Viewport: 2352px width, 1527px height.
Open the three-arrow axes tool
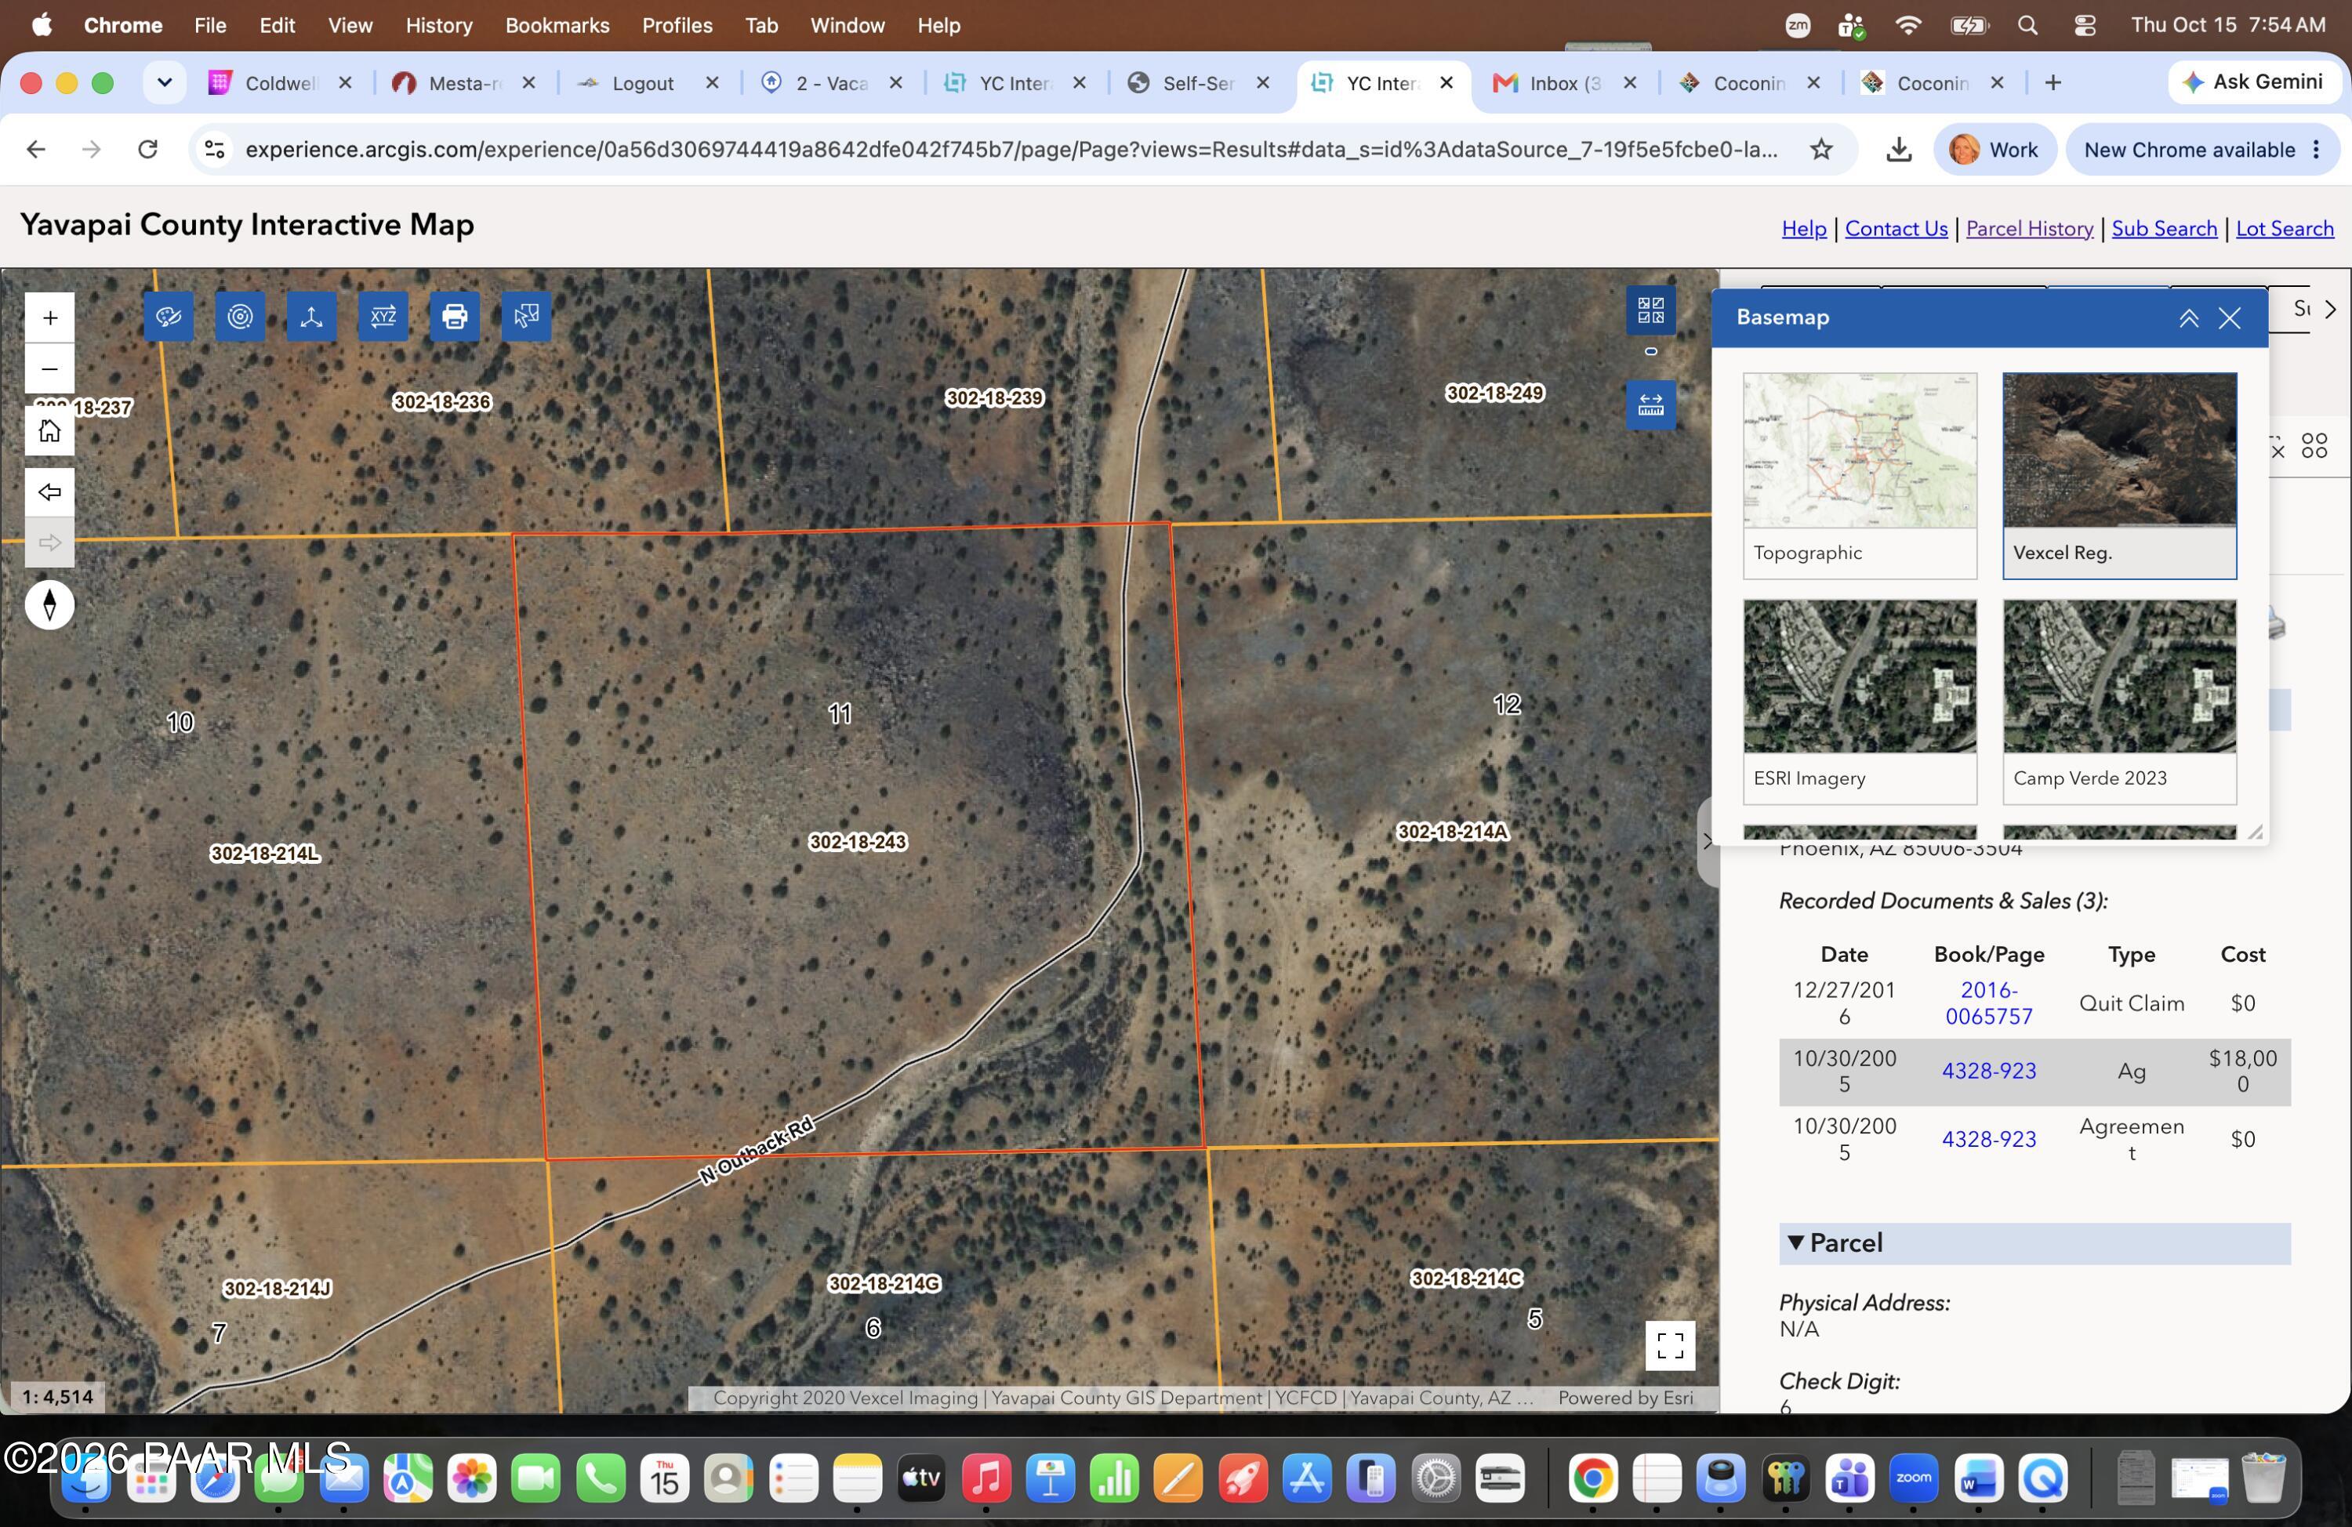click(x=311, y=316)
